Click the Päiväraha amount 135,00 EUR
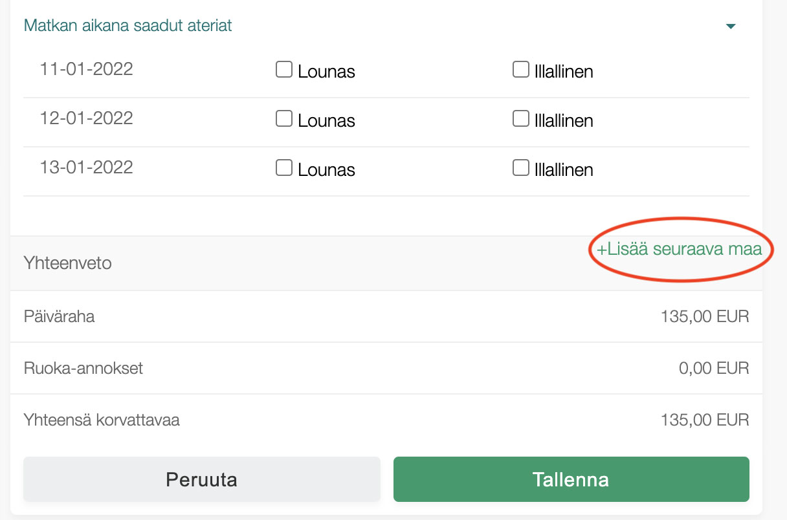Viewport: 787px width, 520px height. point(704,317)
